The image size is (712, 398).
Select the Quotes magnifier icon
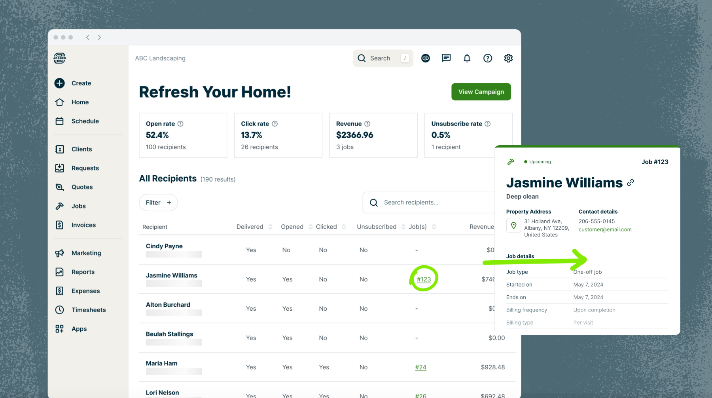[59, 187]
